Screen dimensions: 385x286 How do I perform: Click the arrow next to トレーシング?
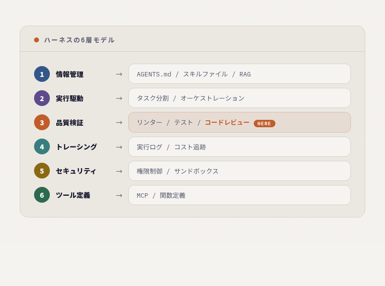click(119, 147)
